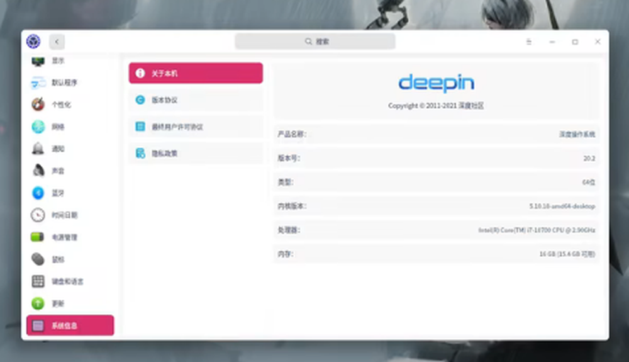Click the About This PC info icon
Screen dimensions: 629x362
point(140,73)
